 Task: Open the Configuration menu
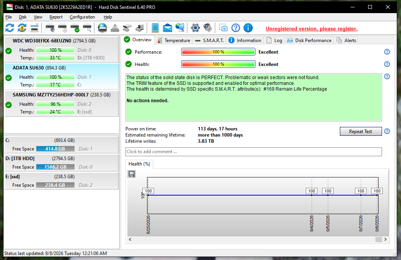click(x=82, y=17)
